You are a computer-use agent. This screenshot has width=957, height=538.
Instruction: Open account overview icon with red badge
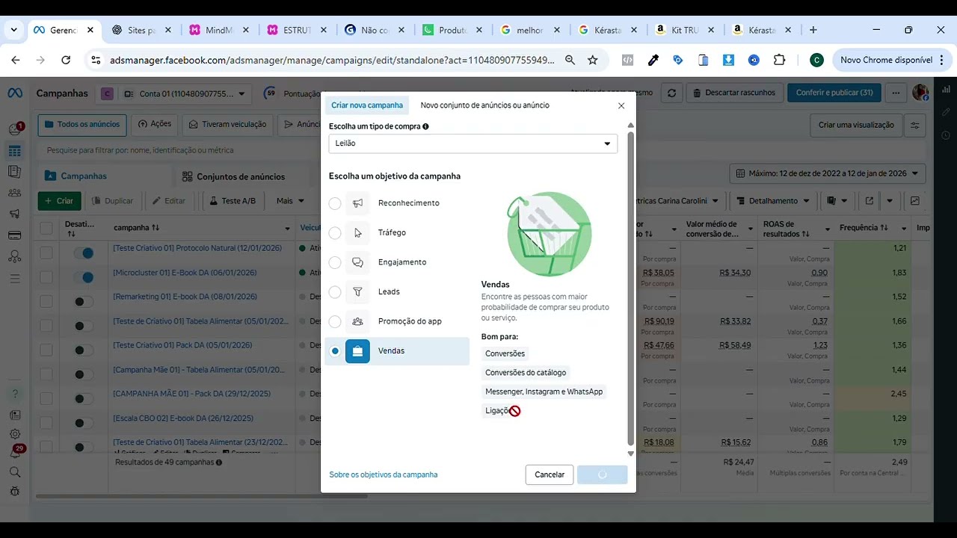click(15, 129)
